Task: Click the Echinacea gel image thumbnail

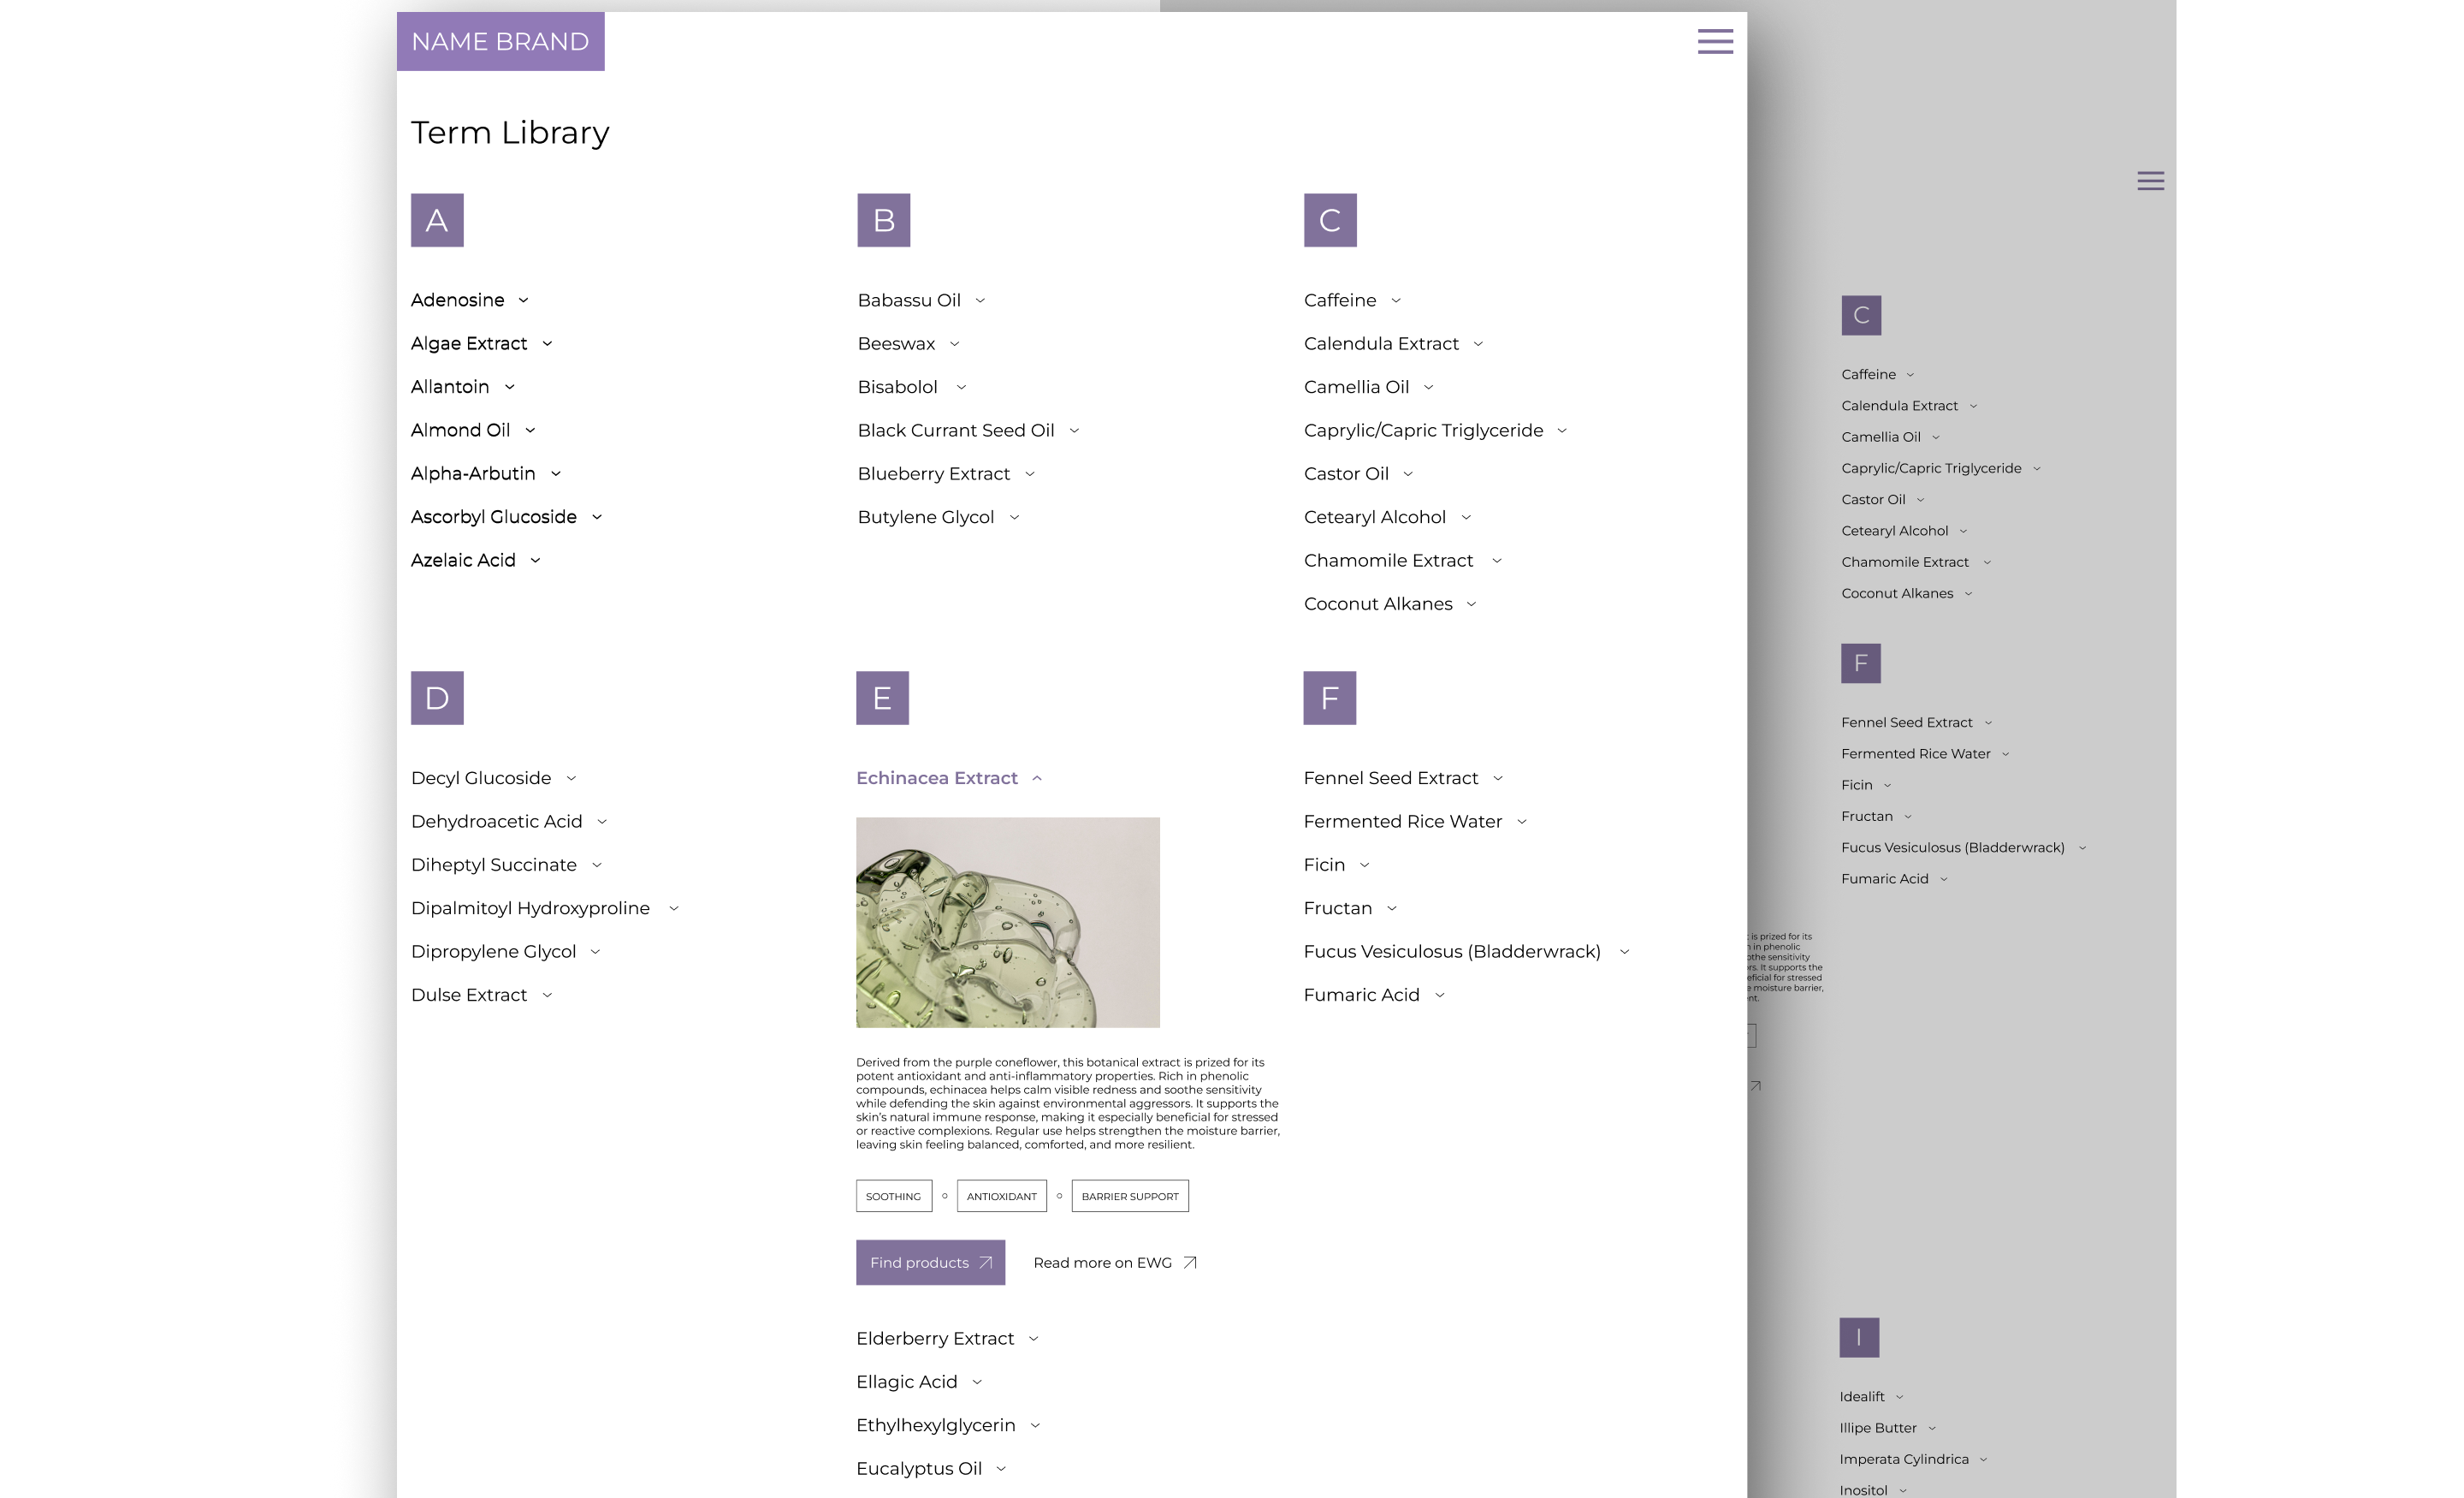Action: pyautogui.click(x=1007, y=922)
